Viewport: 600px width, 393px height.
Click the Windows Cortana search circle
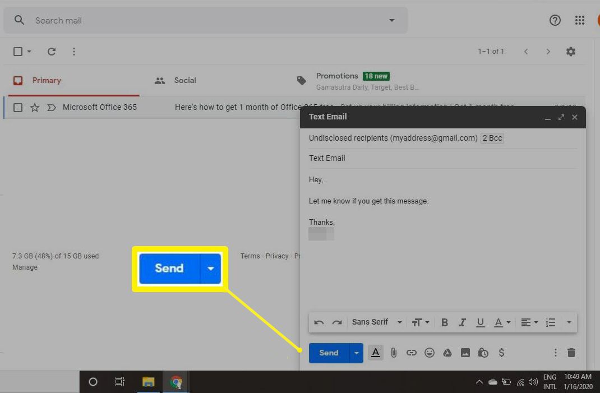point(93,382)
